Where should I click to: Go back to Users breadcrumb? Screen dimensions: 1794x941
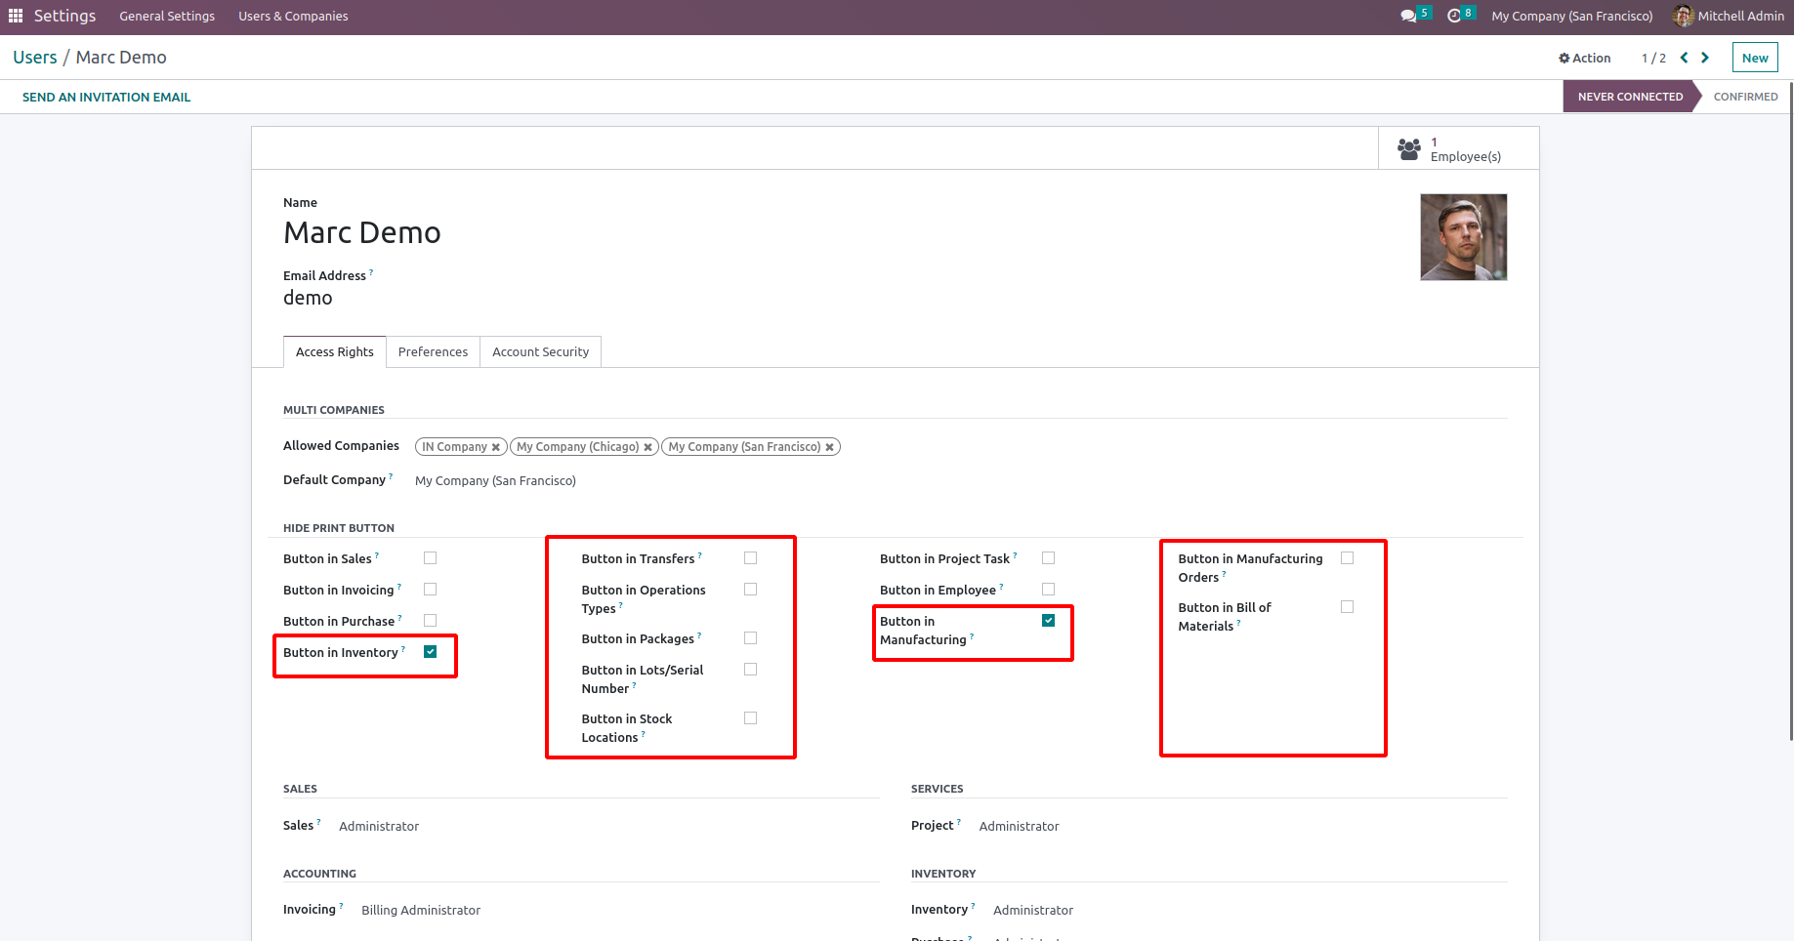35,58
